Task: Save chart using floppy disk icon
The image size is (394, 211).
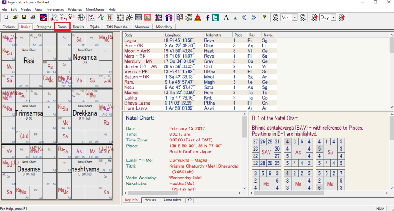Action: pos(24,17)
